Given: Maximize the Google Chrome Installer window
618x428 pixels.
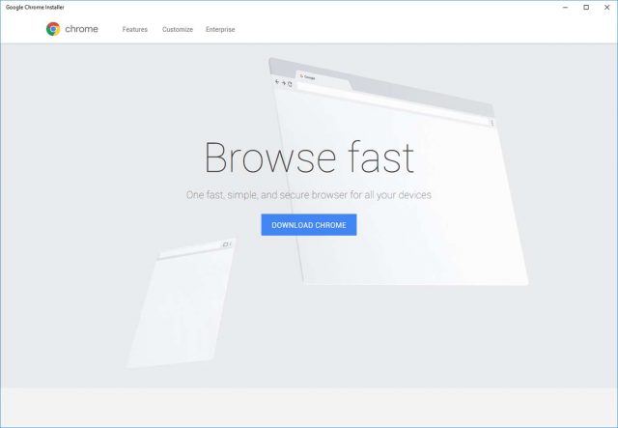Looking at the screenshot, I should (x=585, y=7).
